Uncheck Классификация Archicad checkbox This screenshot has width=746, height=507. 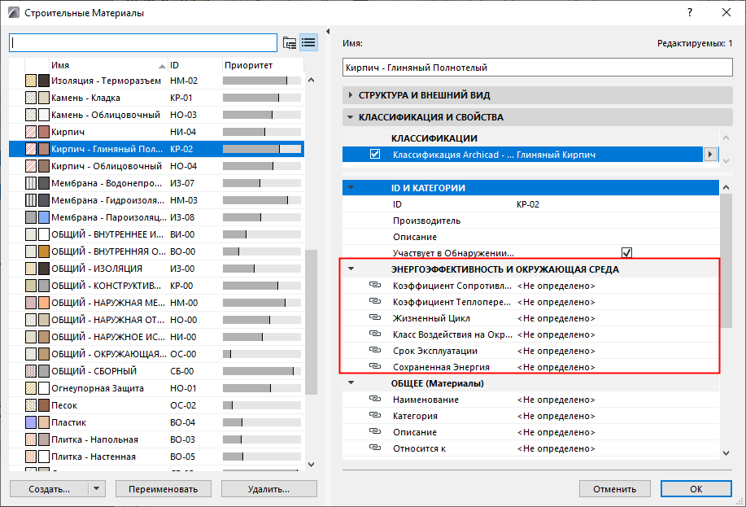tap(375, 155)
